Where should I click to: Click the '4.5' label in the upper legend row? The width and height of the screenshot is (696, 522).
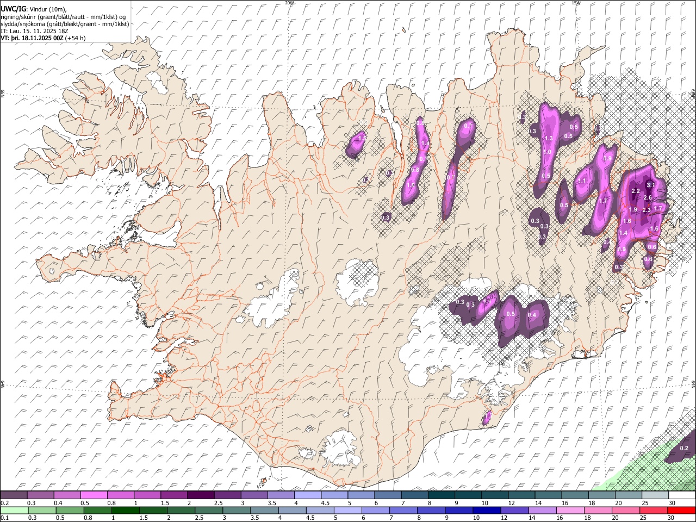click(x=325, y=503)
